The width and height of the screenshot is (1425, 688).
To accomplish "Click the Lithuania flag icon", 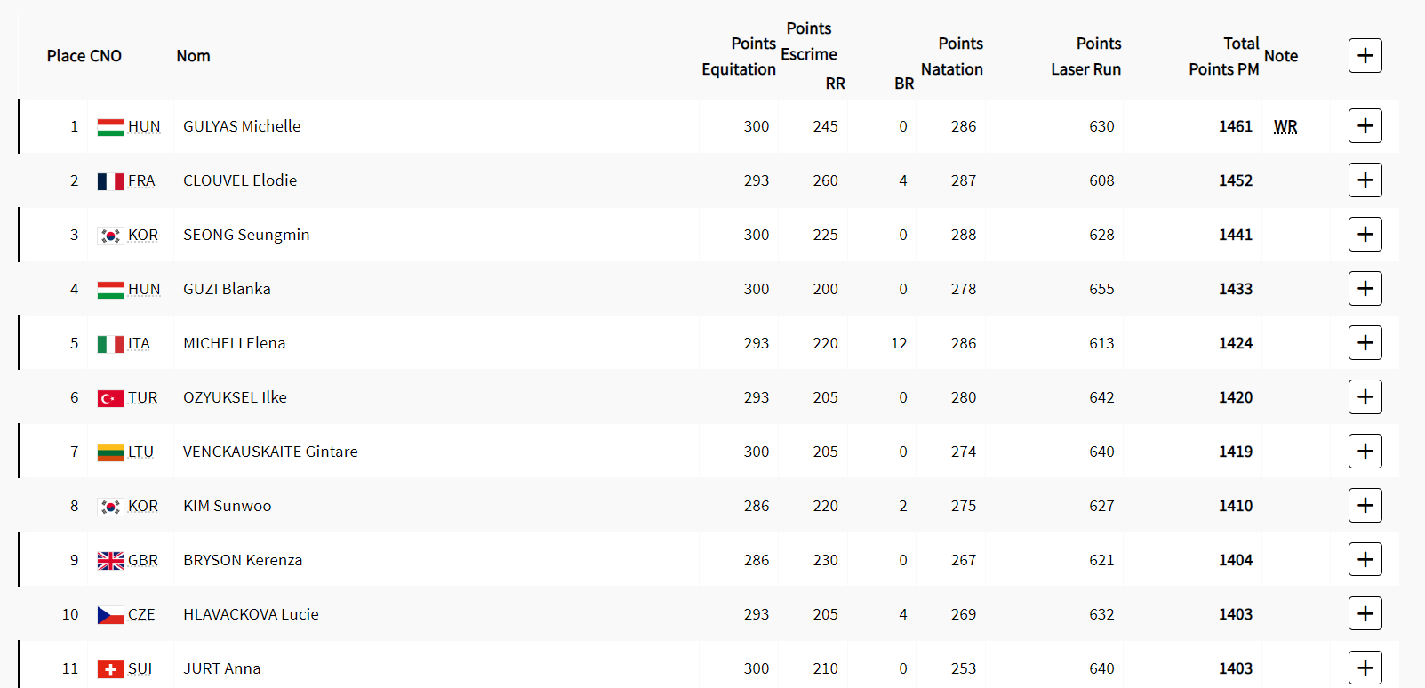I will pos(110,452).
